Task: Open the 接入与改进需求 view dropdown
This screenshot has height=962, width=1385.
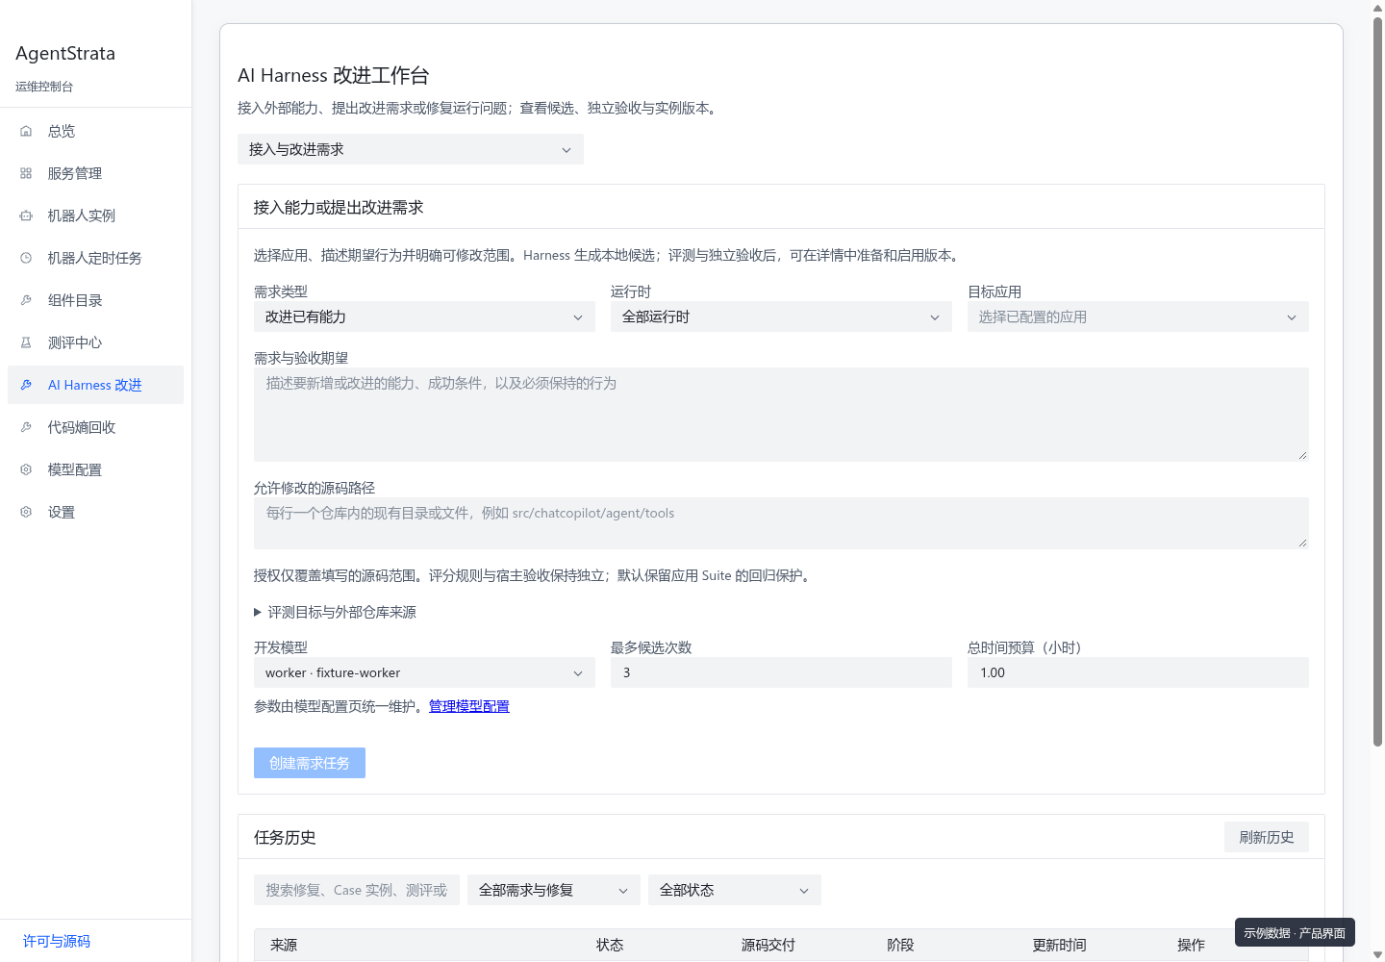Action: pos(411,149)
